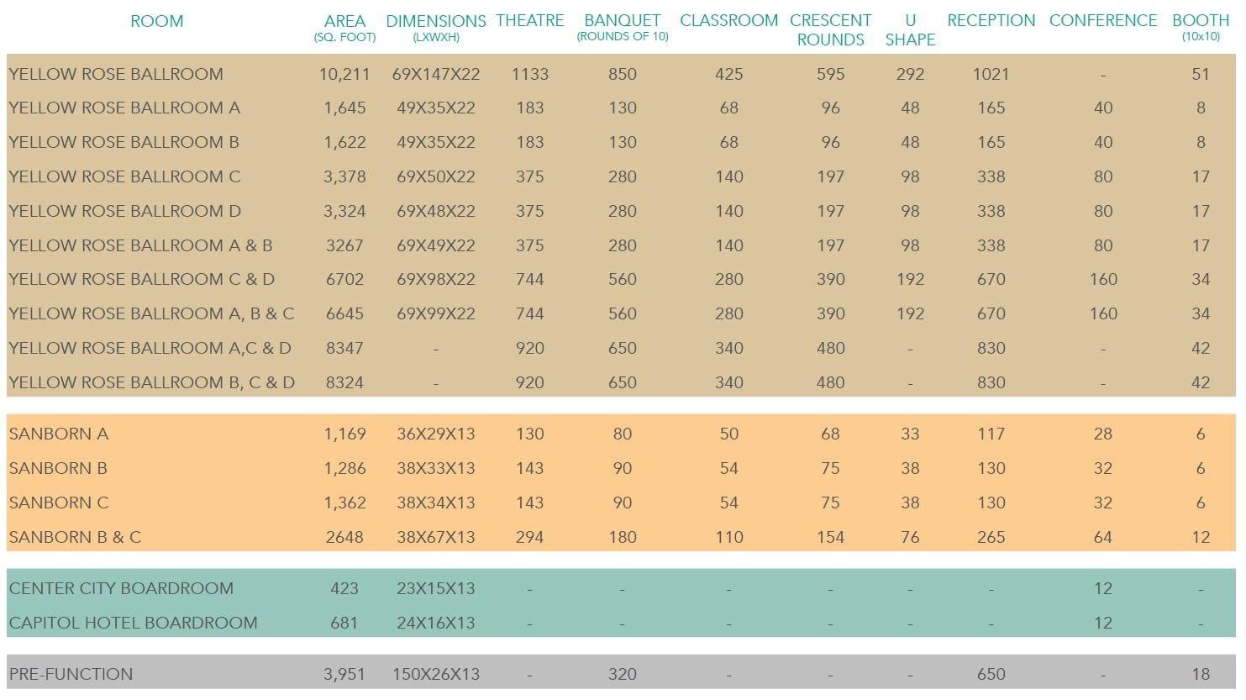Screen dimensions: 1246x700
Task: Click the CLASSROOM column header
Action: click(728, 21)
